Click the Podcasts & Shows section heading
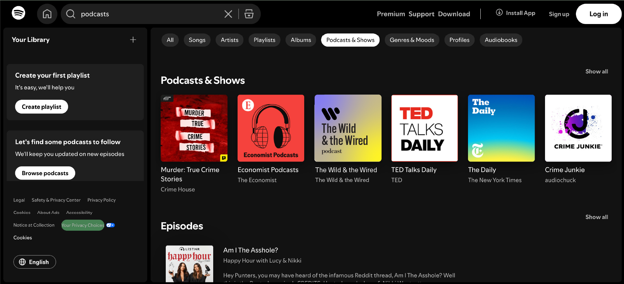The width and height of the screenshot is (624, 284). [x=203, y=80]
